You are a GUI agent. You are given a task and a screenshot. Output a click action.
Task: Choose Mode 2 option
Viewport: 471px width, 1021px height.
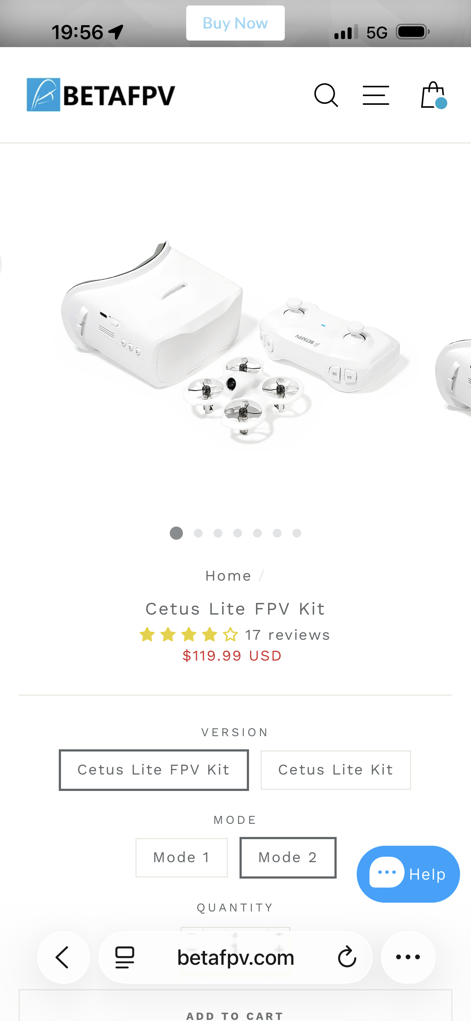coord(288,857)
